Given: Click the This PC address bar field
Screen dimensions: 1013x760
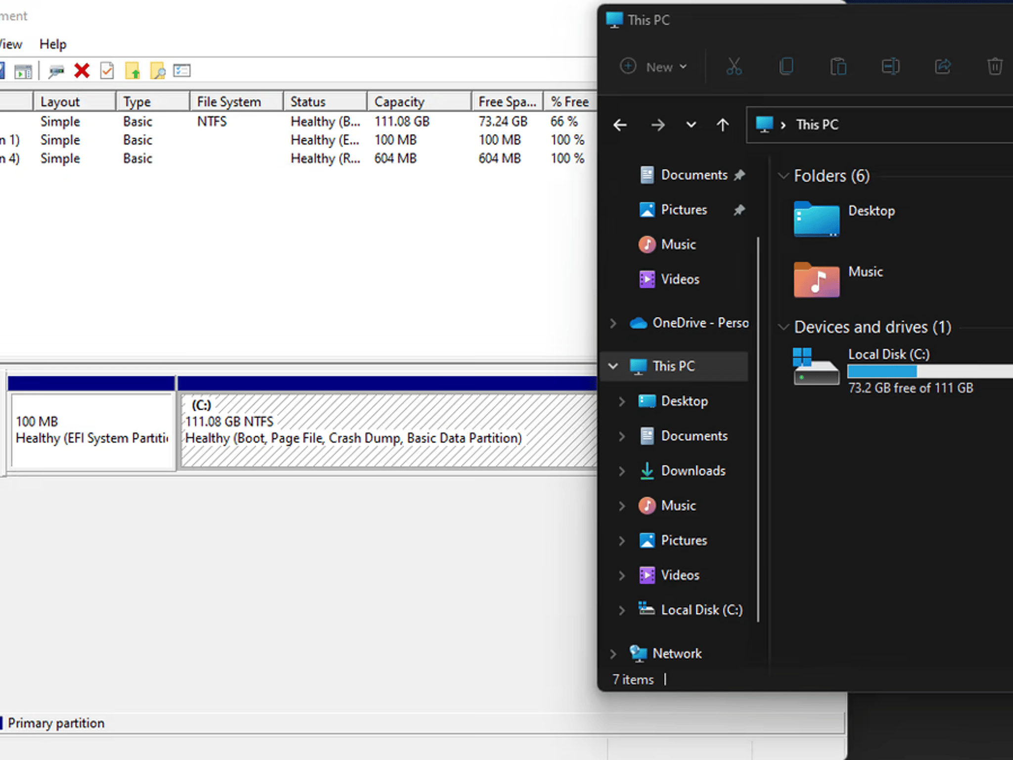Looking at the screenshot, I should (879, 125).
